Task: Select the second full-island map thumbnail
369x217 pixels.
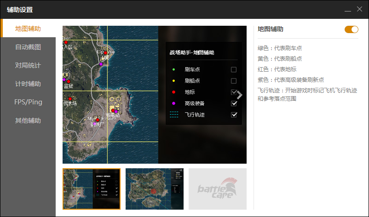Action: point(155,189)
